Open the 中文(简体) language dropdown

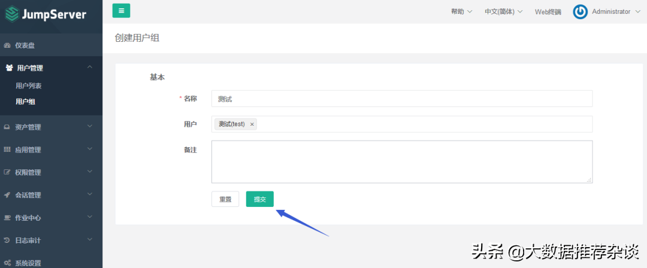pos(503,12)
